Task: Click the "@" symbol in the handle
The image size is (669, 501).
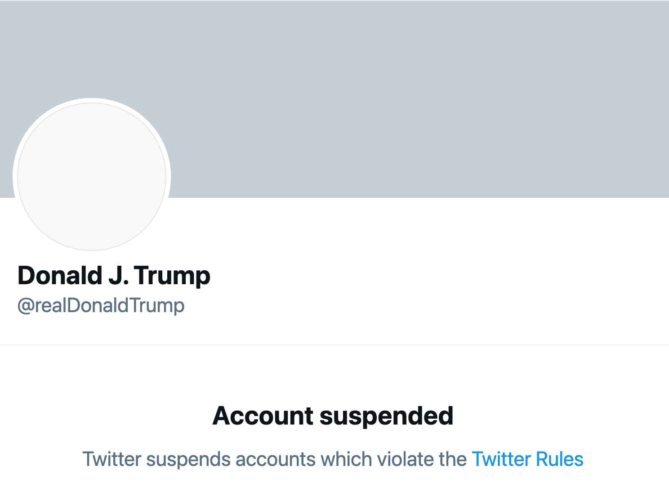Action: (x=26, y=306)
